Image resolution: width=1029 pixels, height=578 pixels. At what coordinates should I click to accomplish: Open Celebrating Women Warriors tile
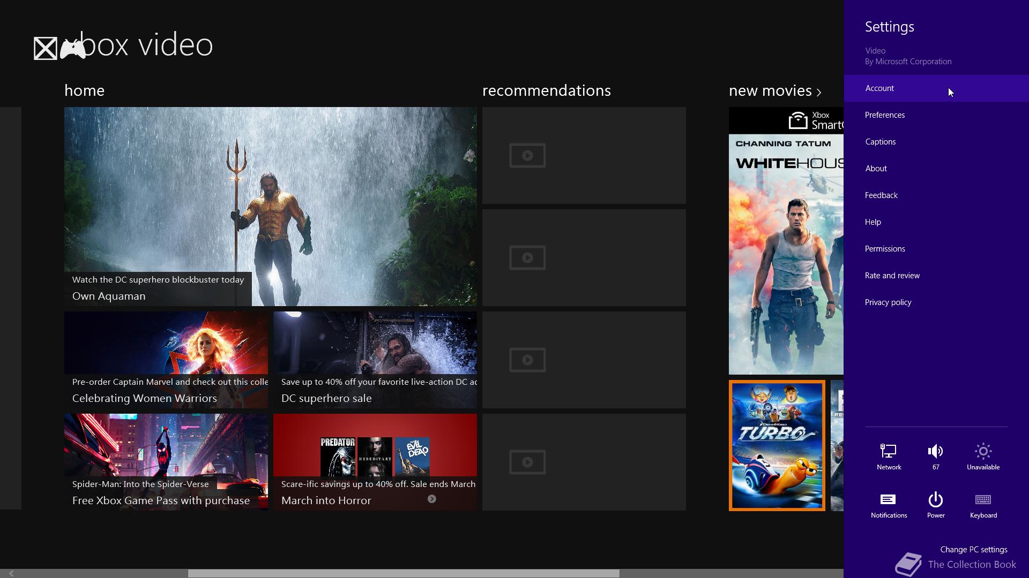tap(166, 360)
